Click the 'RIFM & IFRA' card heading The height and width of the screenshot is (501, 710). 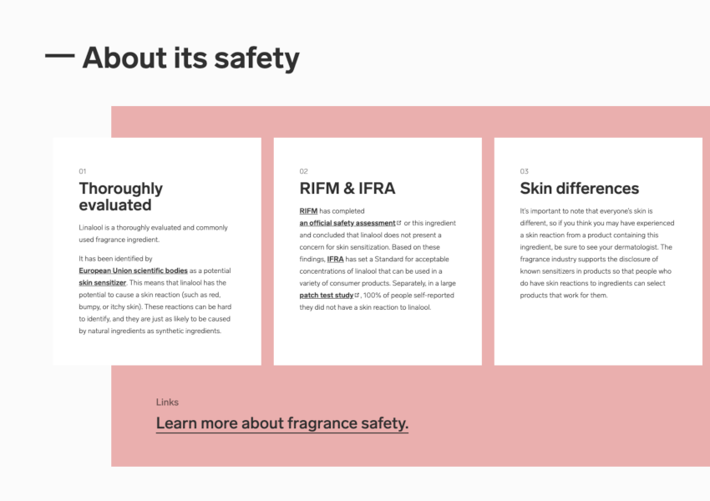347,188
